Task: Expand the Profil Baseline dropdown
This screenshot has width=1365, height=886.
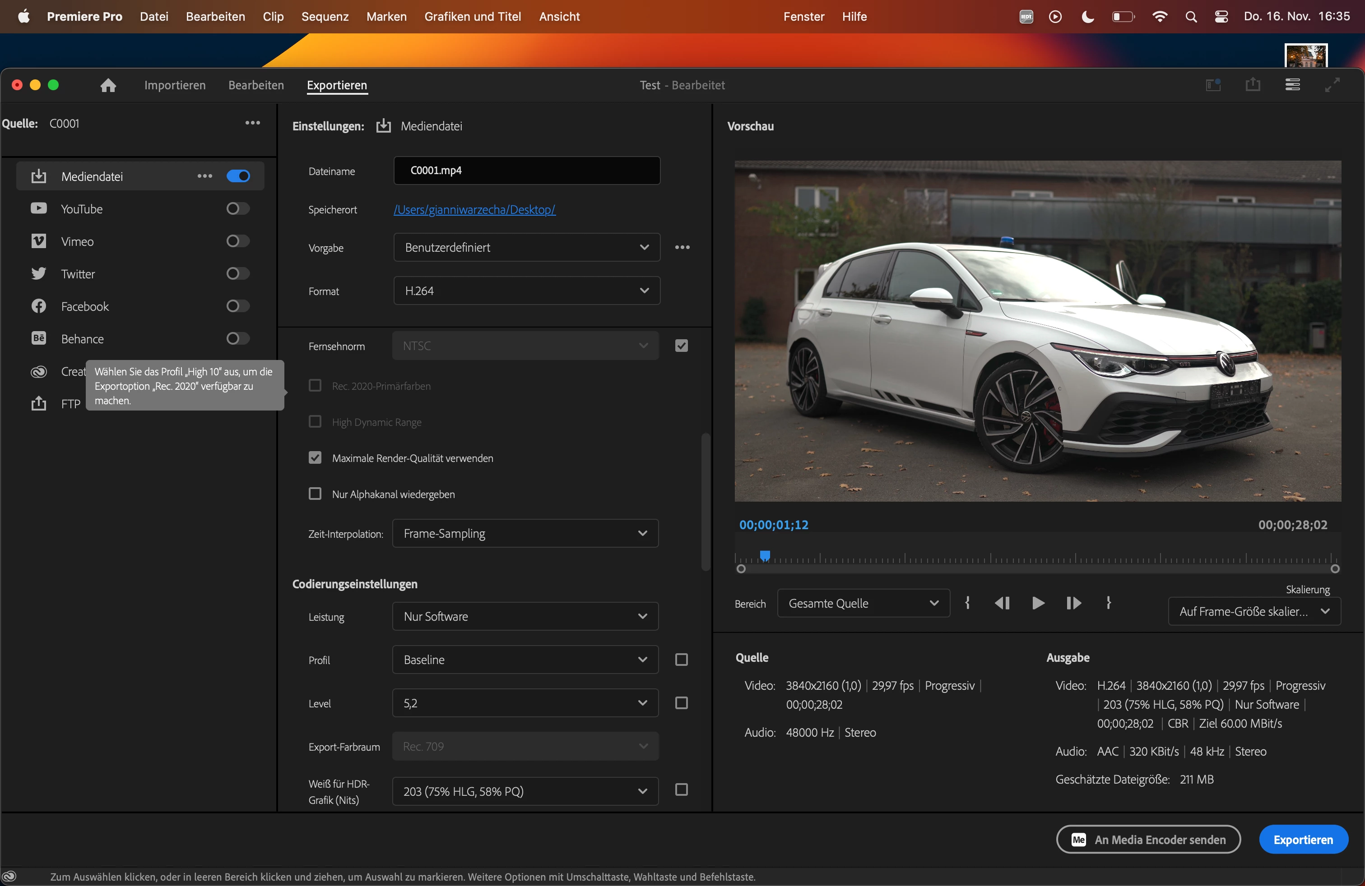Action: (525, 660)
